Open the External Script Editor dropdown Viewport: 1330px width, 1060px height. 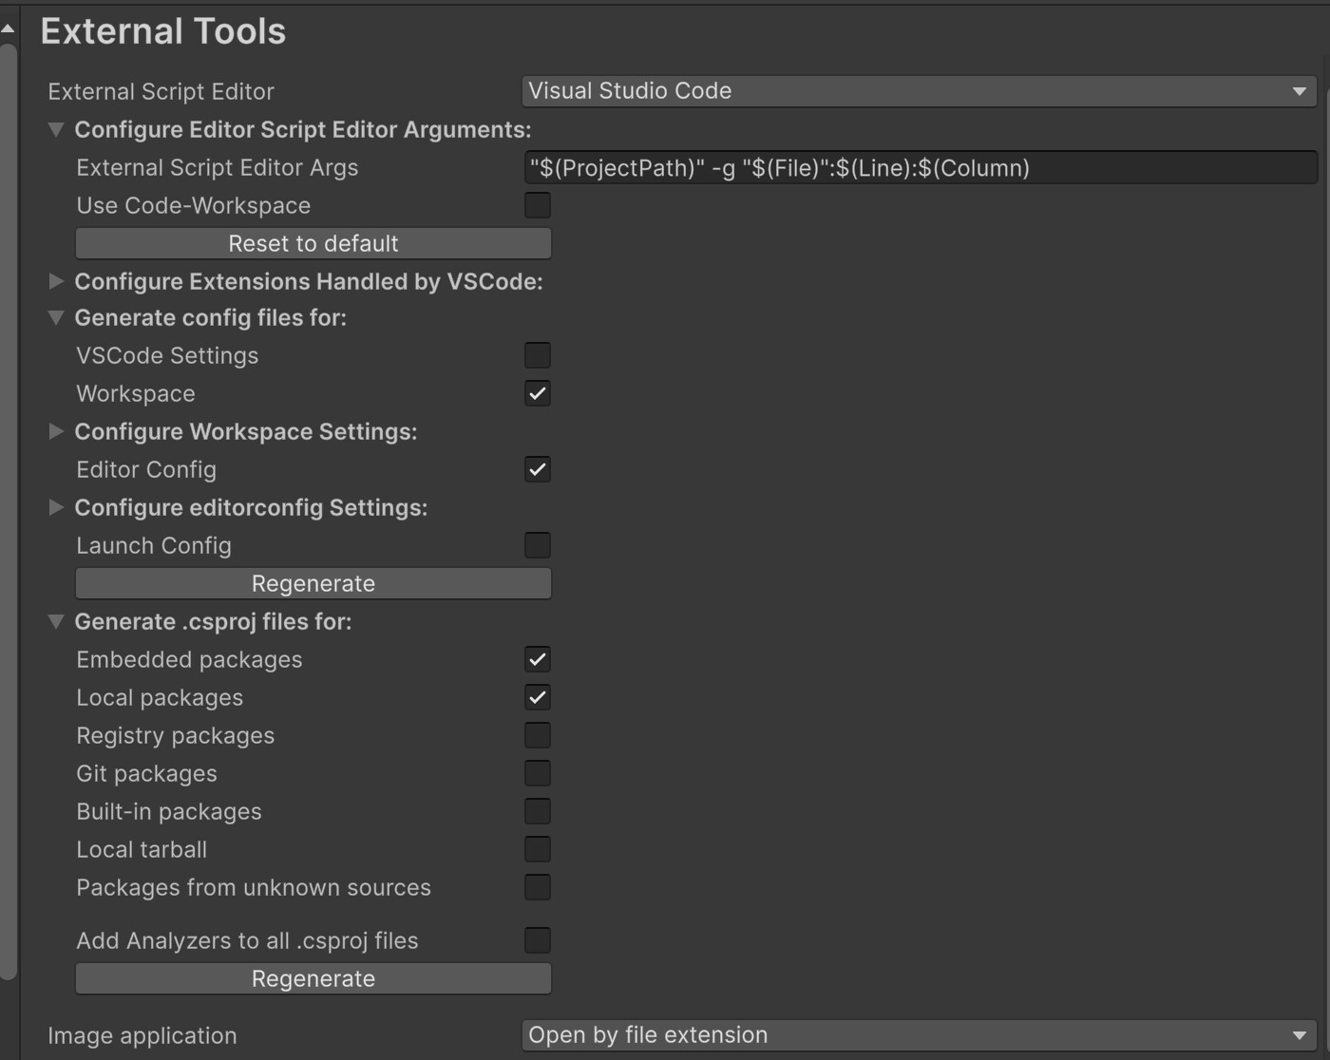pos(917,91)
